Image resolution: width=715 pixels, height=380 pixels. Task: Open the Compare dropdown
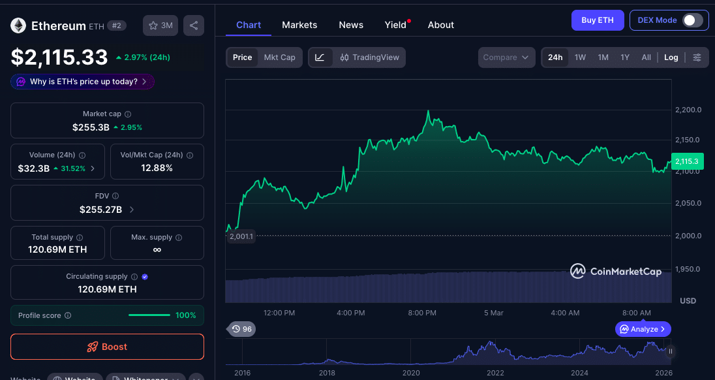coord(507,57)
